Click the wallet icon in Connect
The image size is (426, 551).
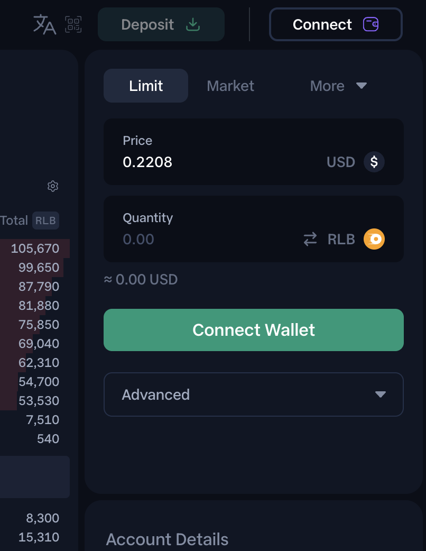tap(371, 24)
